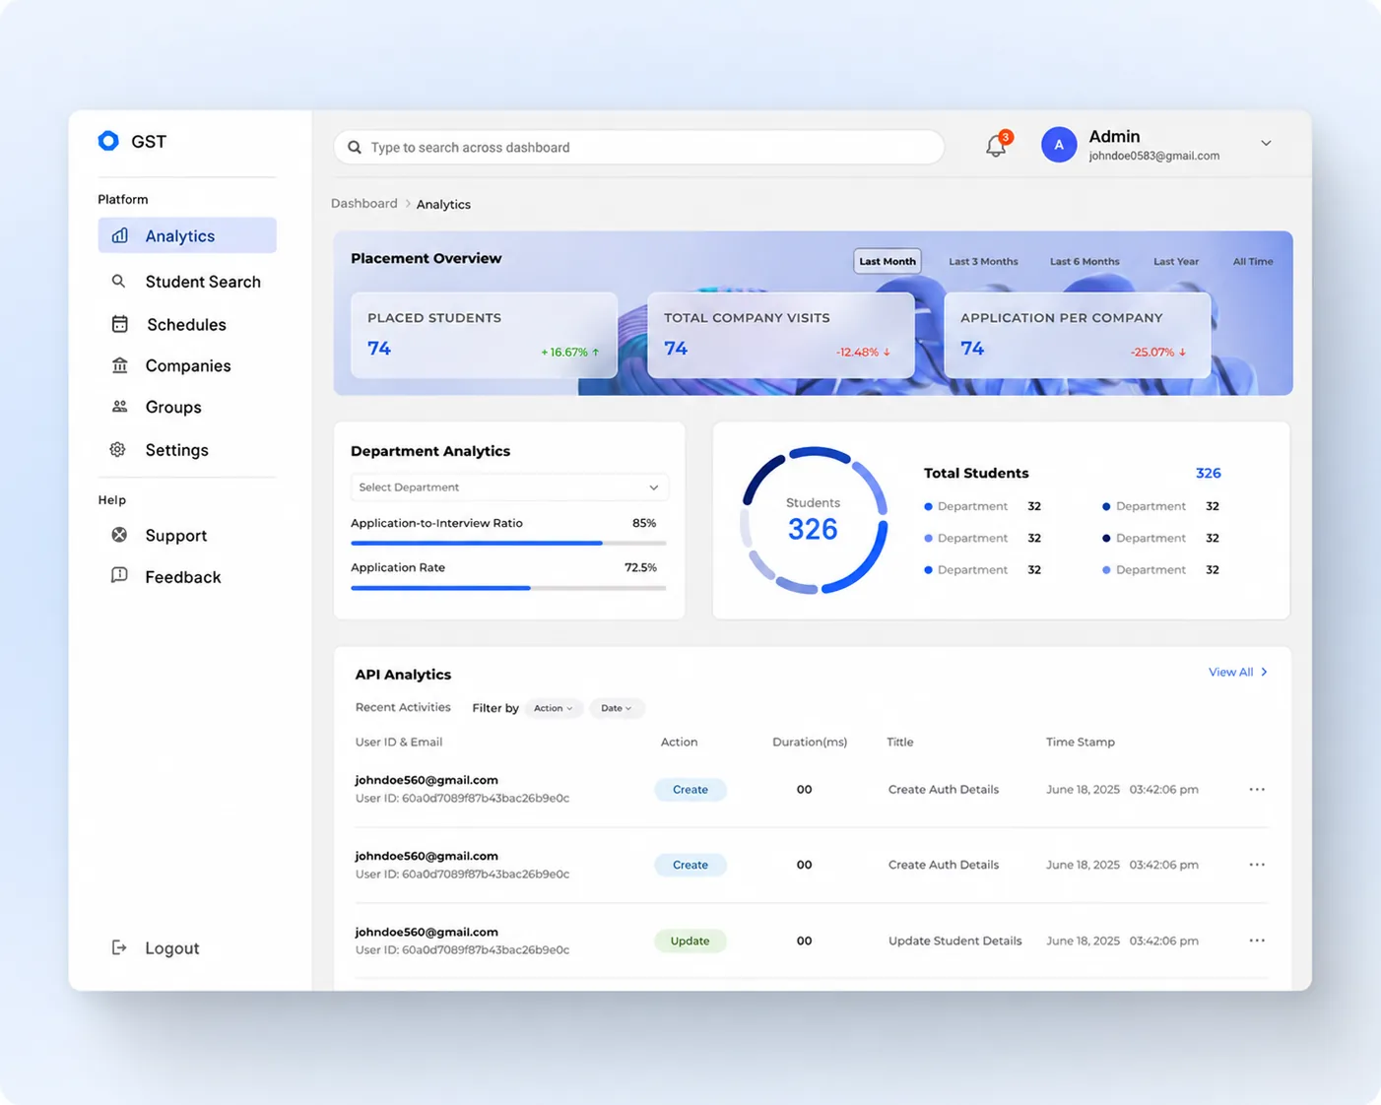
Task: Switch to the All Time range
Action: point(1253,261)
